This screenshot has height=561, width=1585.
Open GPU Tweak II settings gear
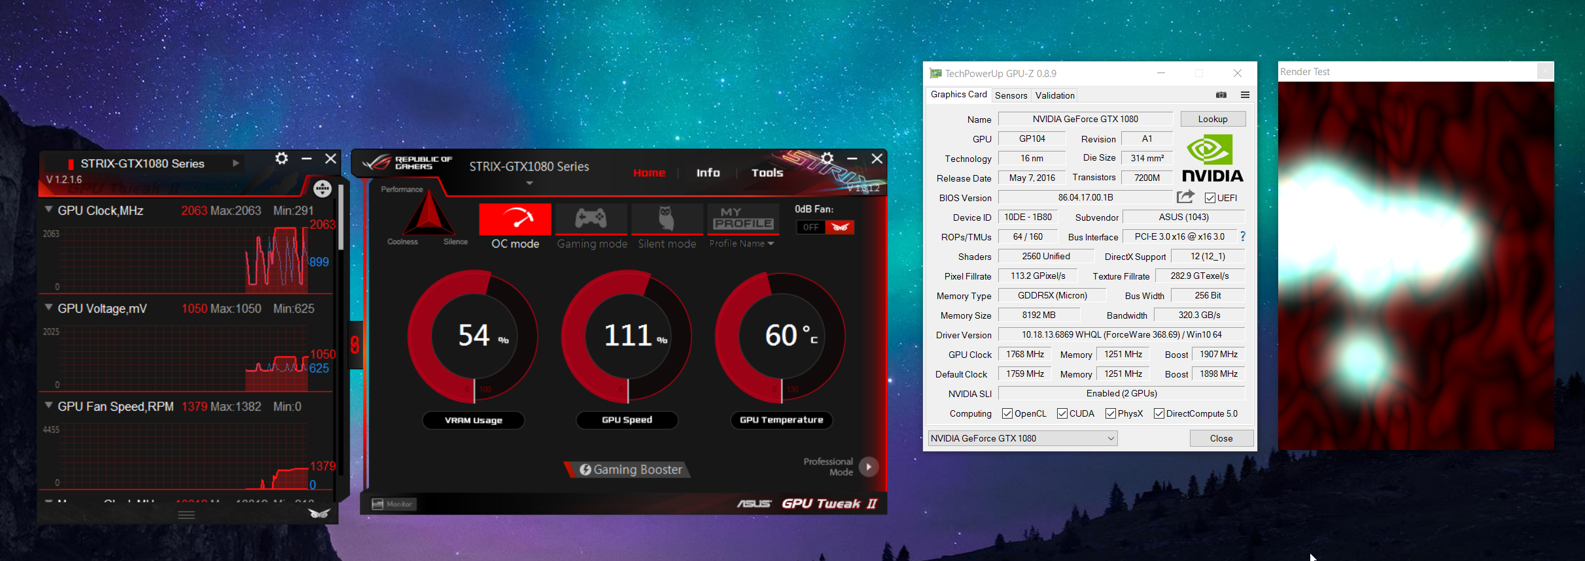click(827, 158)
